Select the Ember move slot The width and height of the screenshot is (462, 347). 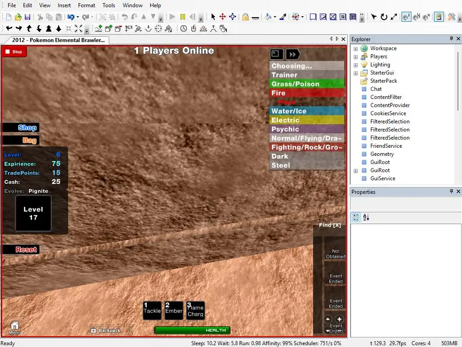click(174, 310)
